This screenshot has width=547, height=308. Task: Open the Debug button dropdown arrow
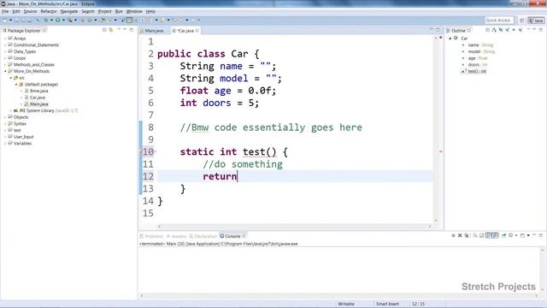click(x=51, y=21)
